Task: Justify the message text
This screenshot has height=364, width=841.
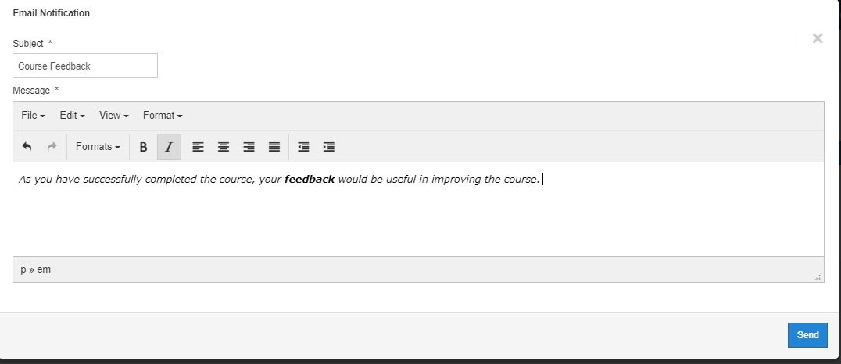Action: 274,147
